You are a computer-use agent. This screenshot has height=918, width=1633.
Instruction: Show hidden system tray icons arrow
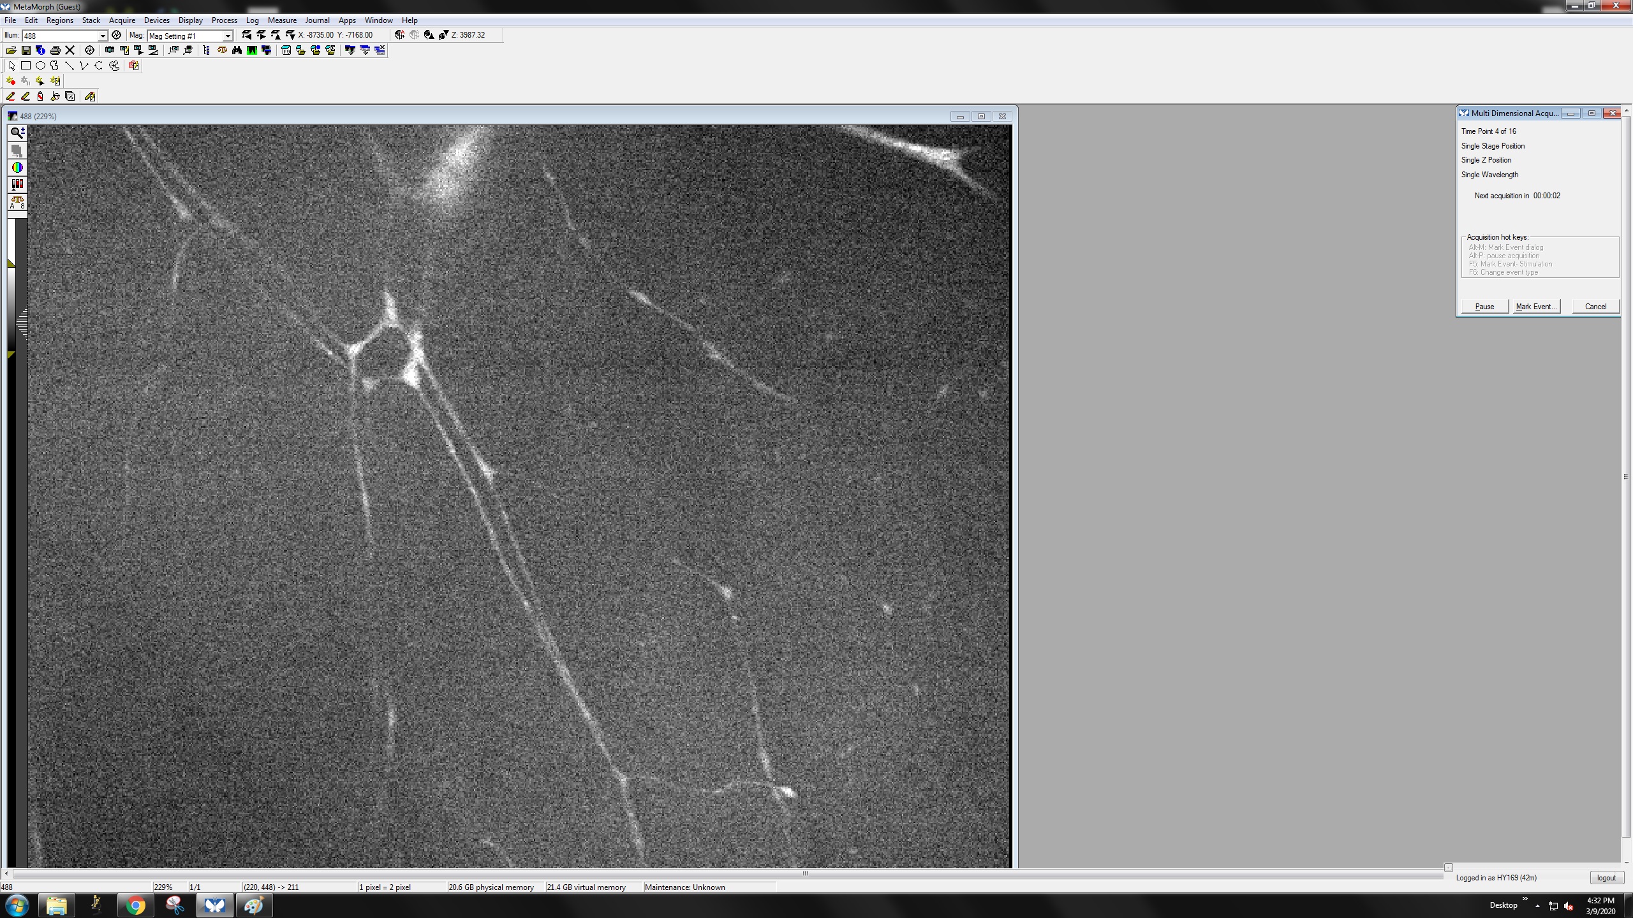point(1537,906)
